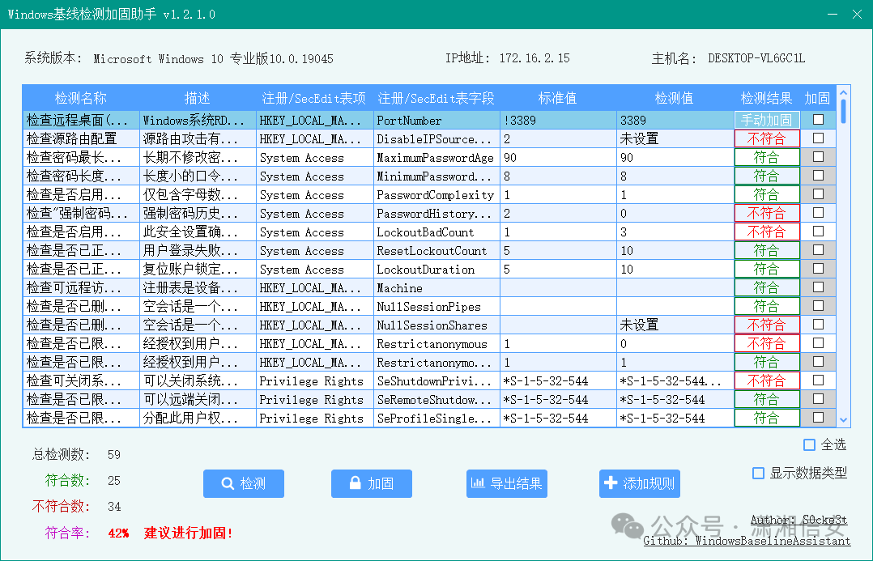Viewport: 873px width, 561px height.
Task: Click the 加固 hardening button
Action: pos(371,483)
